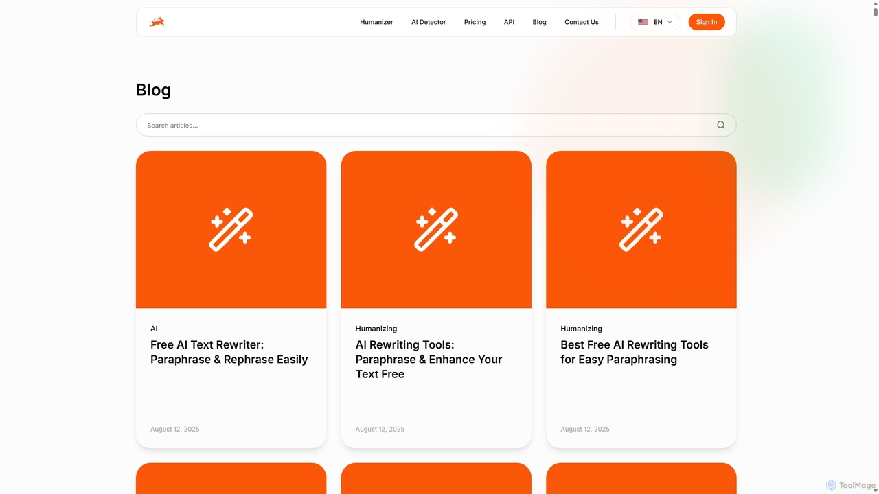This screenshot has width=879, height=494.
Task: Open the Pricing page
Action: coord(475,22)
